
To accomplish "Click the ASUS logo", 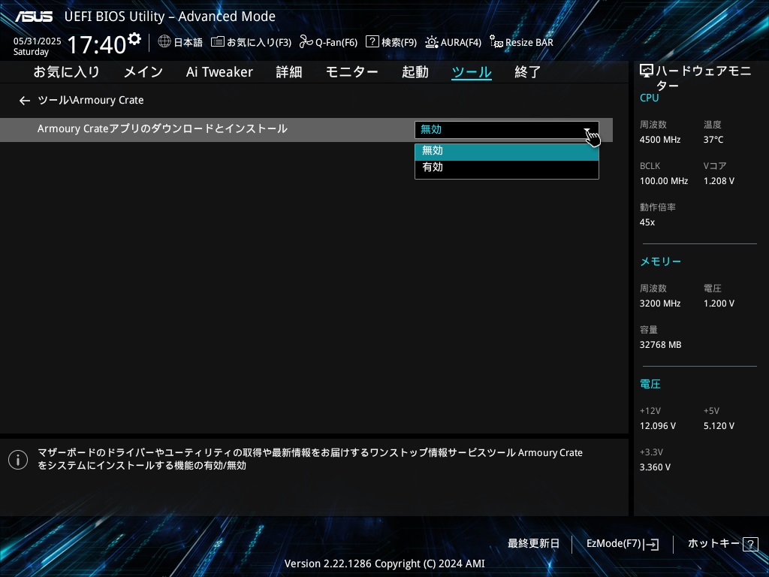I will [x=34, y=17].
